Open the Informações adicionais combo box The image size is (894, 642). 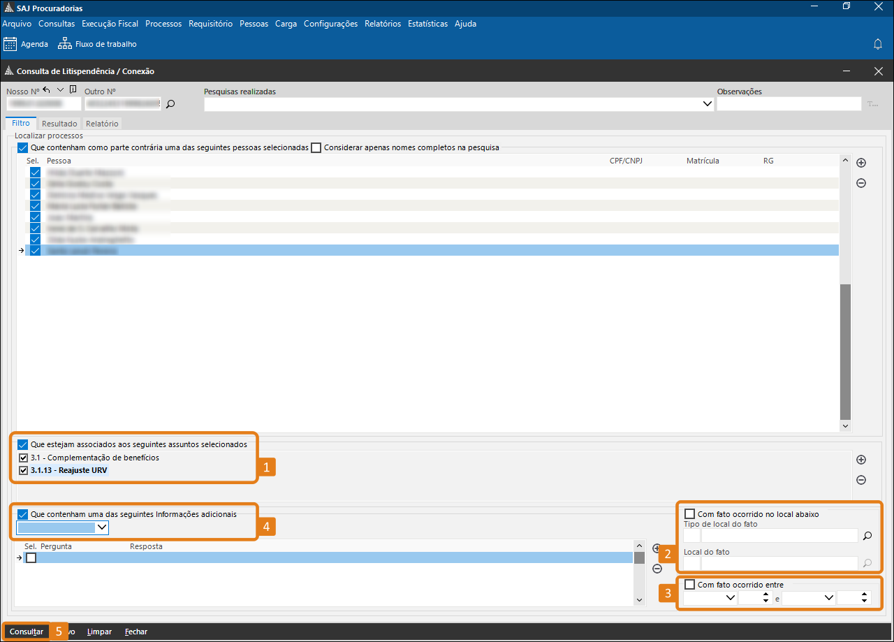pos(102,527)
